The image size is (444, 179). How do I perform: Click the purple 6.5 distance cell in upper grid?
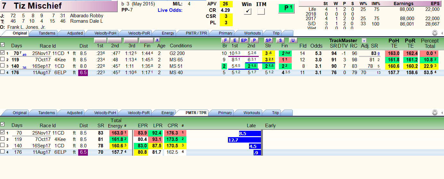tap(83, 73)
